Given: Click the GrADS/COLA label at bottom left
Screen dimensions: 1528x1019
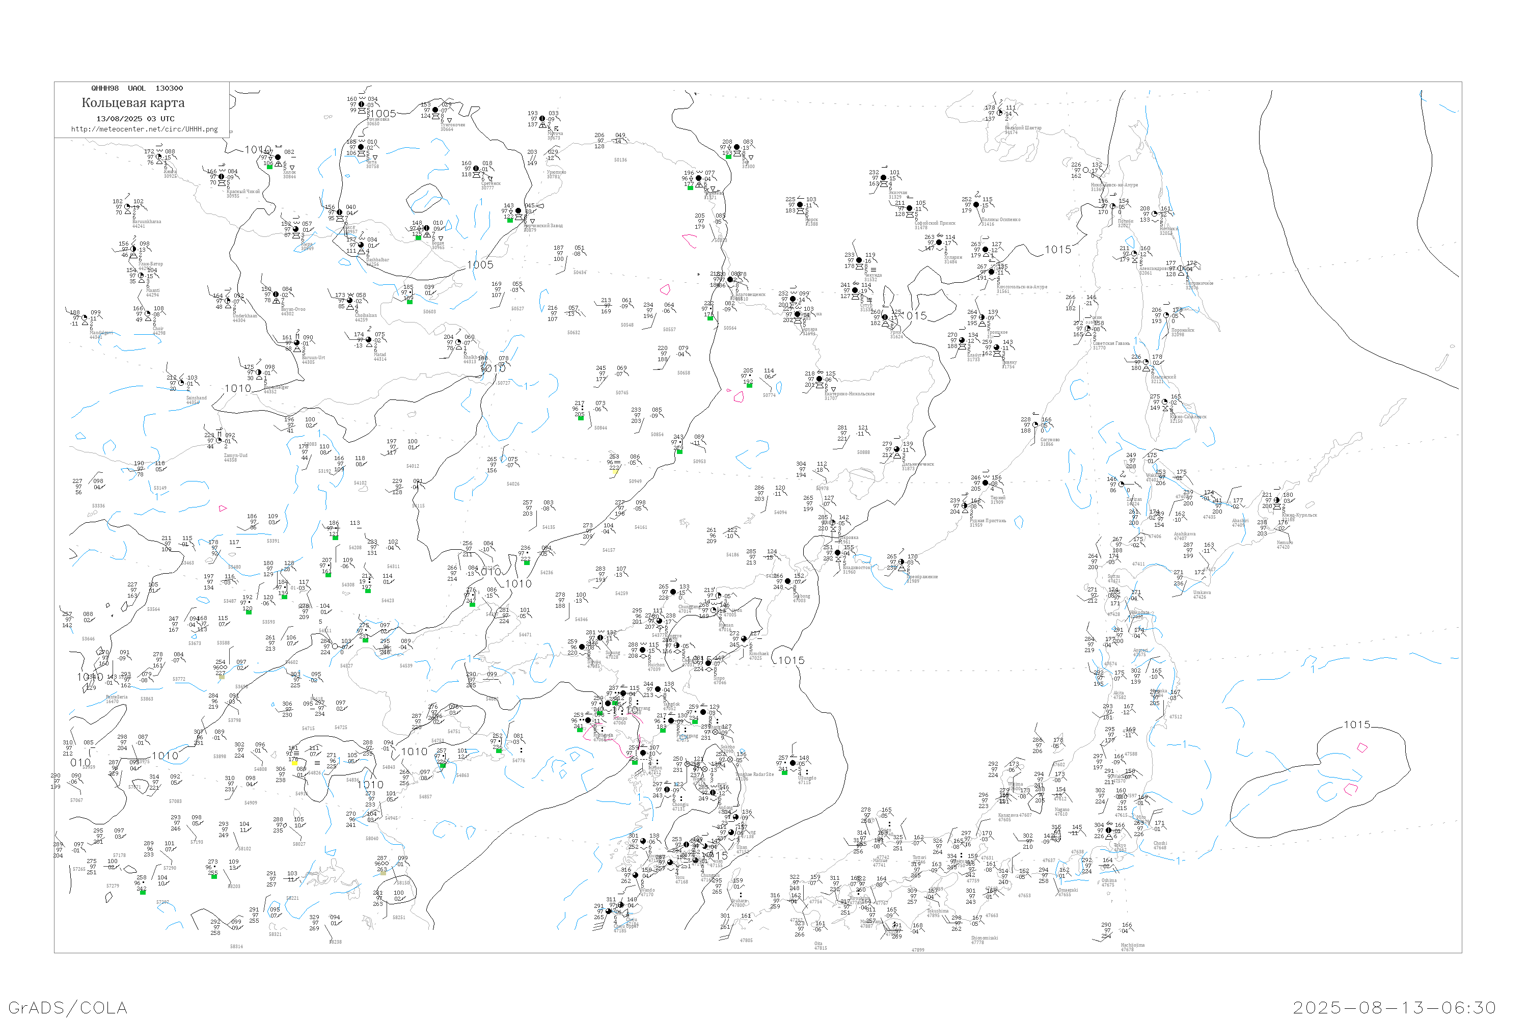Looking at the screenshot, I should pyautogui.click(x=68, y=1007).
